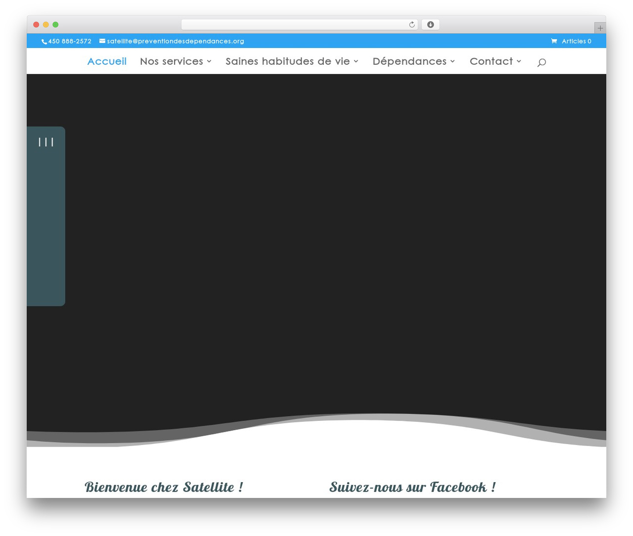Close the window with the red button

36,25
